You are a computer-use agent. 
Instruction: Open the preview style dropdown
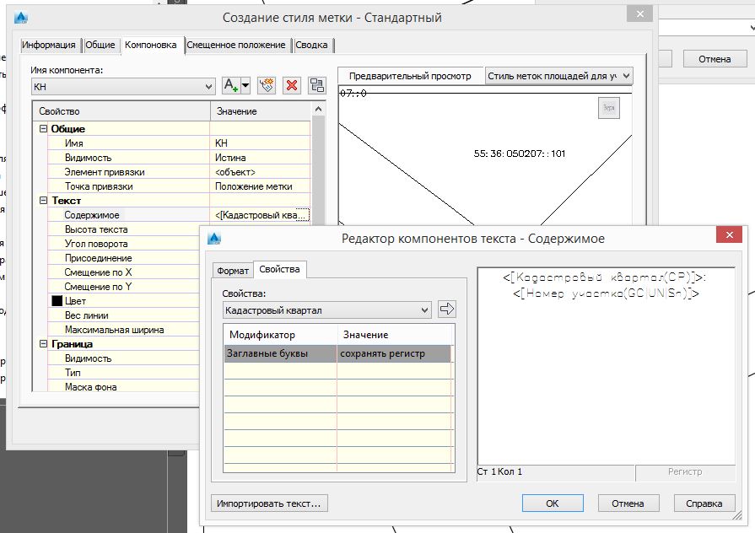[558, 76]
